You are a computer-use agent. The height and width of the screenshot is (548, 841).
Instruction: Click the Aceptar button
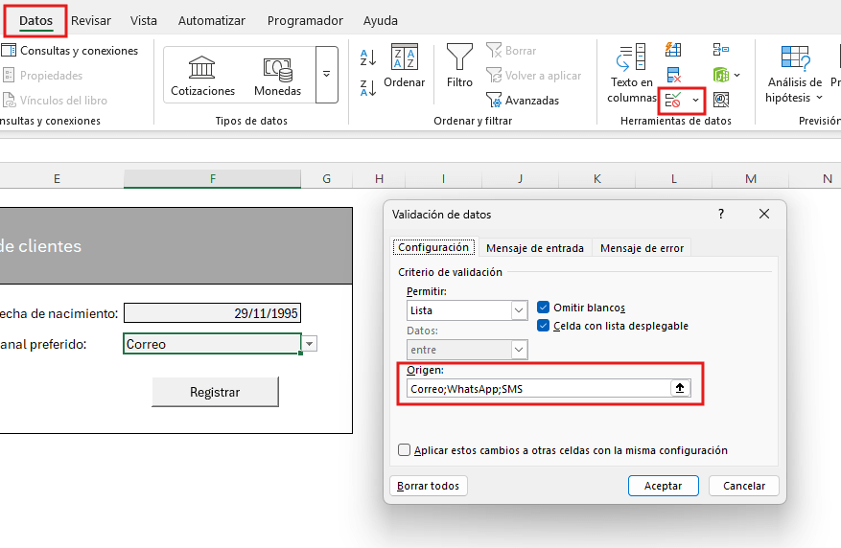(x=663, y=486)
